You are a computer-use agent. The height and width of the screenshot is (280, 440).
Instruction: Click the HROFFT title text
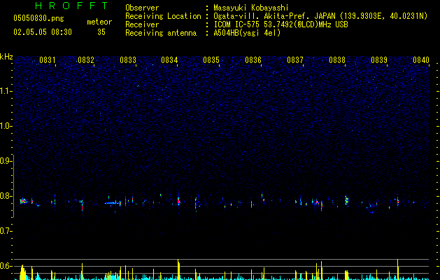[x=71, y=6]
